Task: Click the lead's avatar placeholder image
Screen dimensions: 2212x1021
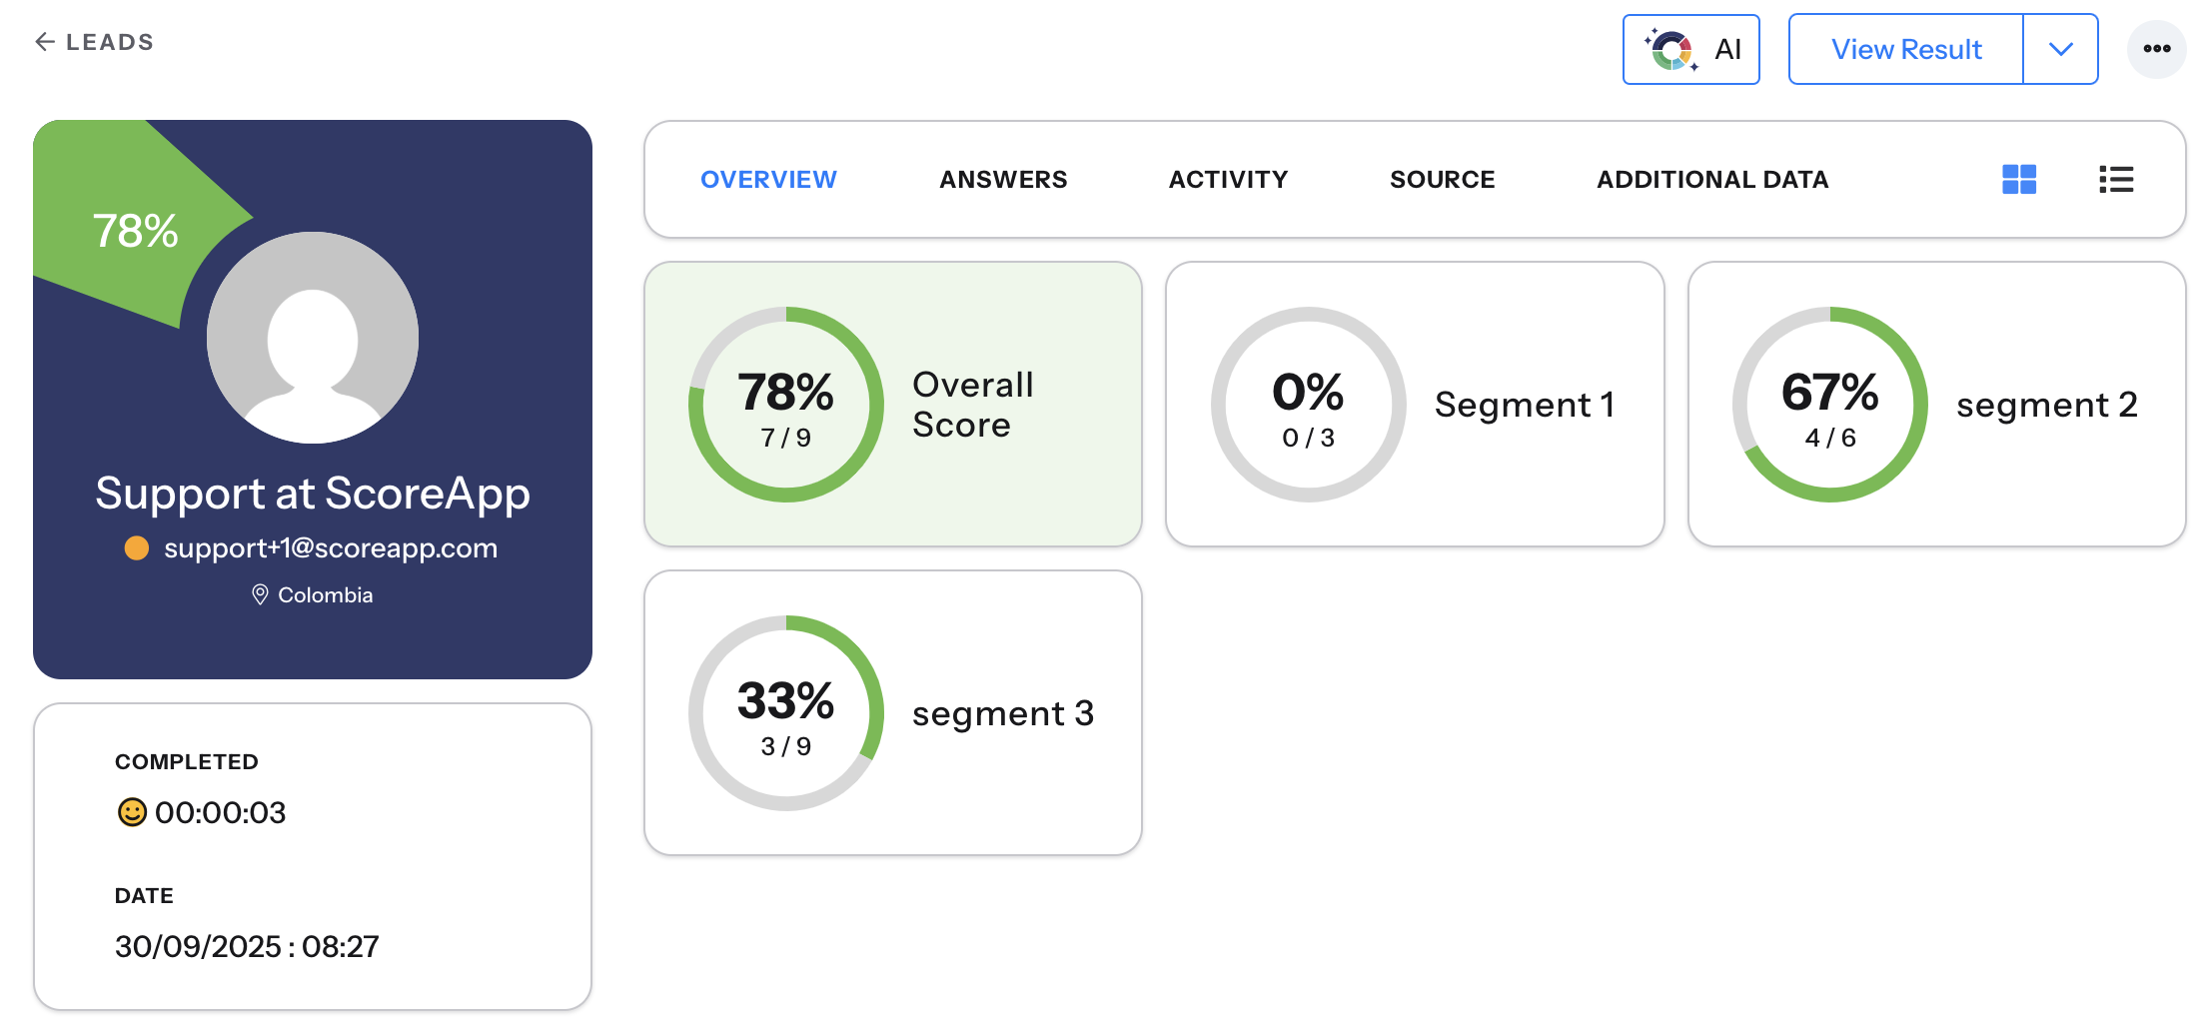Action: [313, 338]
